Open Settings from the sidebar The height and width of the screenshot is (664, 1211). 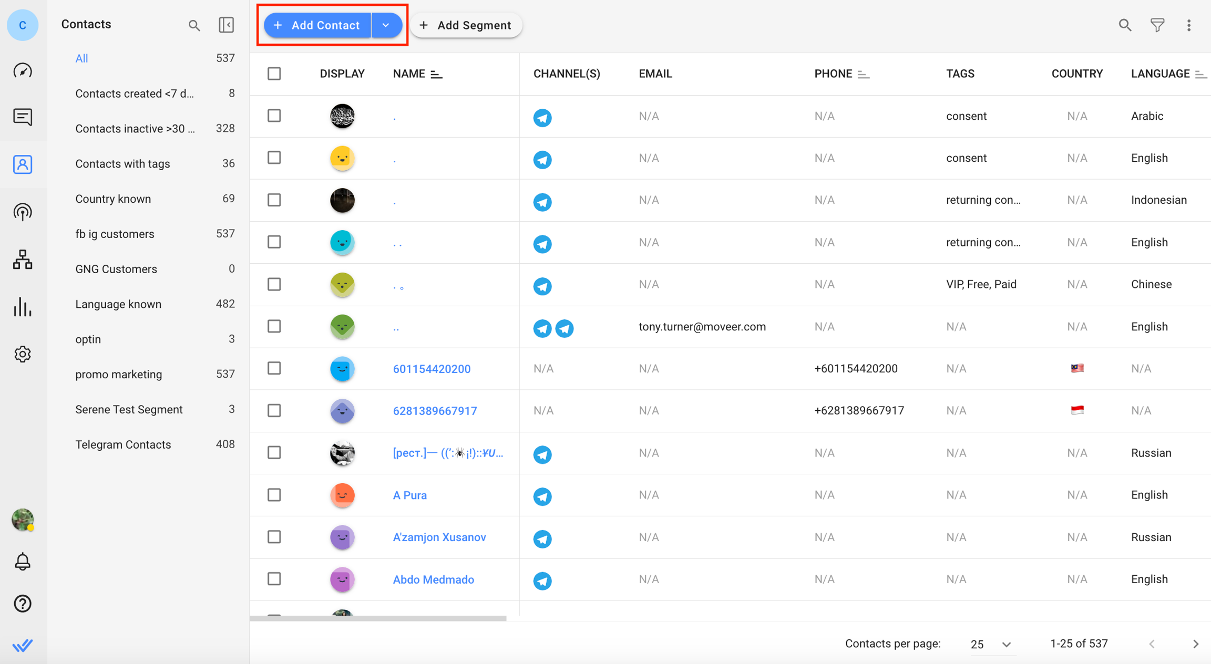click(x=23, y=354)
